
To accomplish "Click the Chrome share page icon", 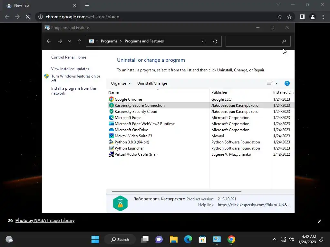I will click(x=279, y=17).
